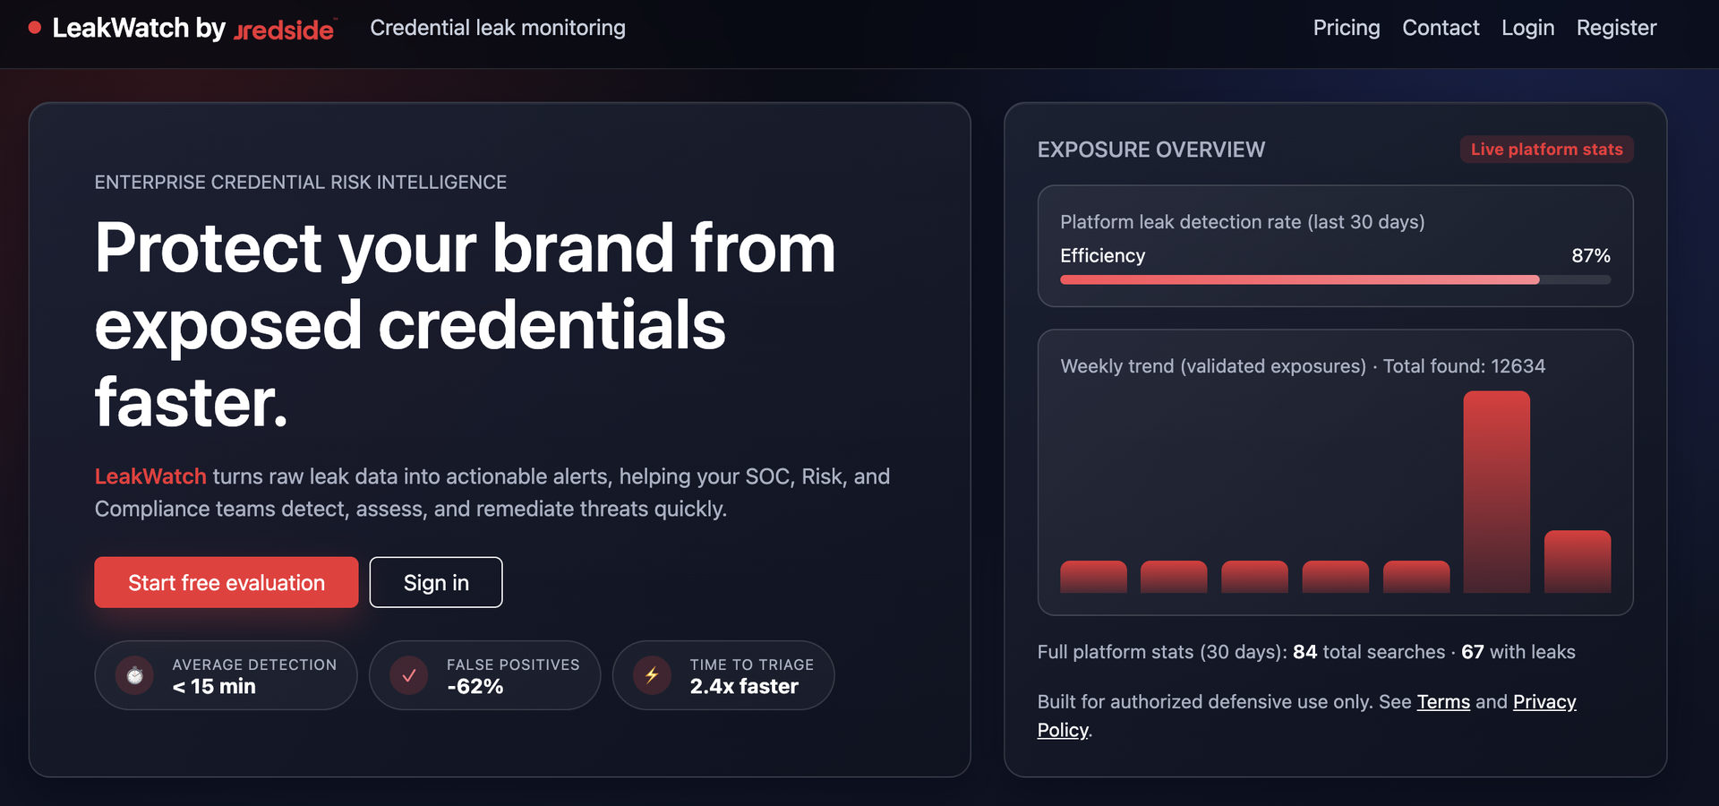Open the Login page

(x=1527, y=28)
